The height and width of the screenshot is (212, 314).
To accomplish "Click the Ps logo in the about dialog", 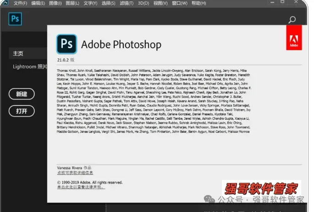I will coord(66,44).
